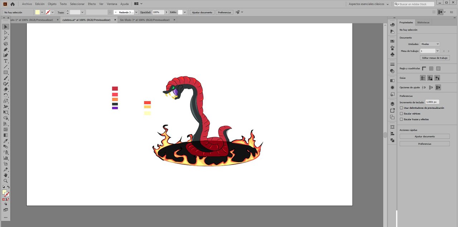The height and width of the screenshot is (227, 458).
Task: Open the arrange documents dropdown
Action: 138,4
